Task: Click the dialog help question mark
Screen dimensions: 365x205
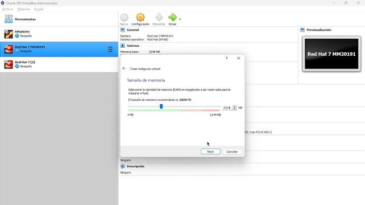Action: [x=226, y=58]
